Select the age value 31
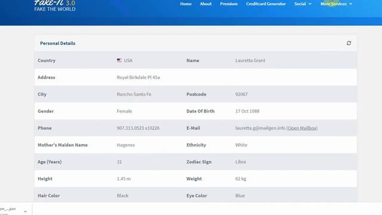Viewport: 382px width, 215px height. pos(119,162)
